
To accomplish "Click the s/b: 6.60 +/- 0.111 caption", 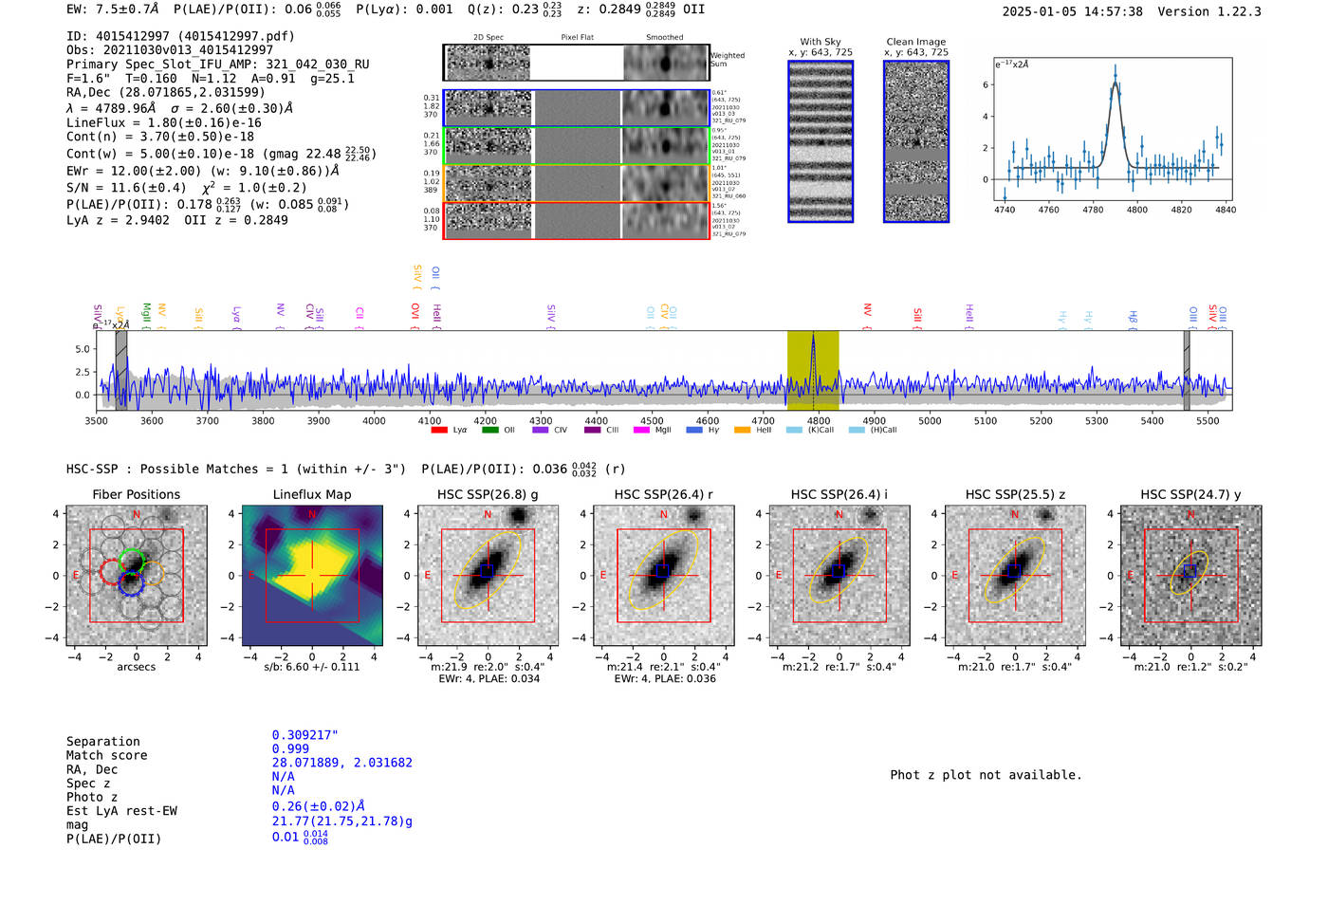I will pos(312,667).
